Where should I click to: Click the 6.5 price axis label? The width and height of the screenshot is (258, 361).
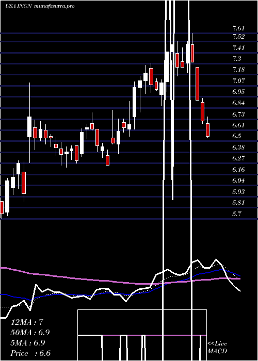(x=237, y=136)
